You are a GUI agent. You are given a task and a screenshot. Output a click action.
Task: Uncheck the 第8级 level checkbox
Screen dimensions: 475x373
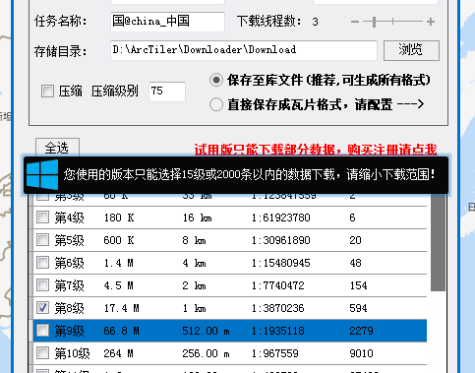[x=42, y=308]
